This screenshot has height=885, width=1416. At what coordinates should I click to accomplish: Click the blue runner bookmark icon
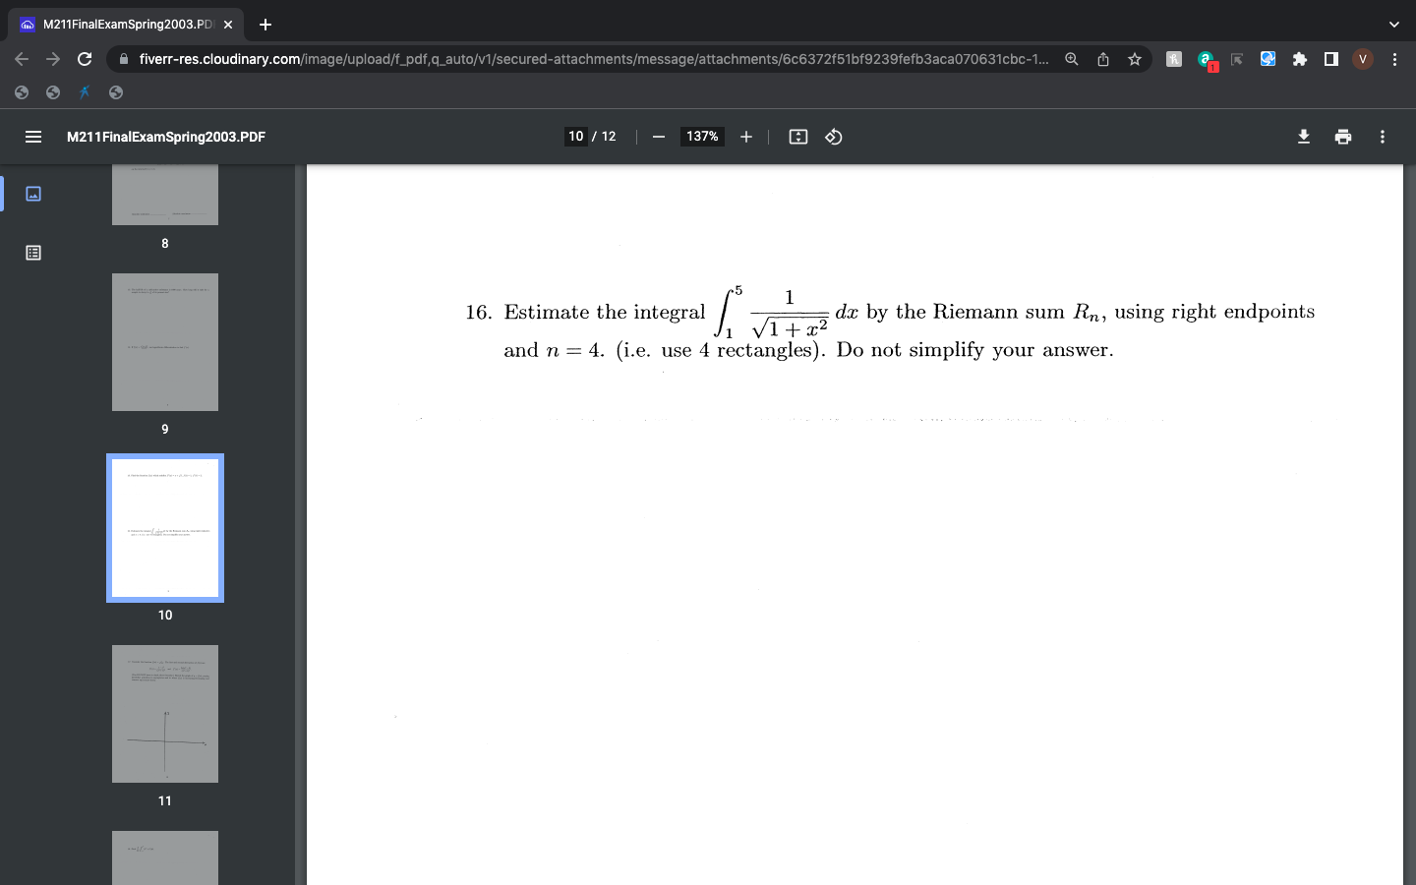click(x=85, y=92)
